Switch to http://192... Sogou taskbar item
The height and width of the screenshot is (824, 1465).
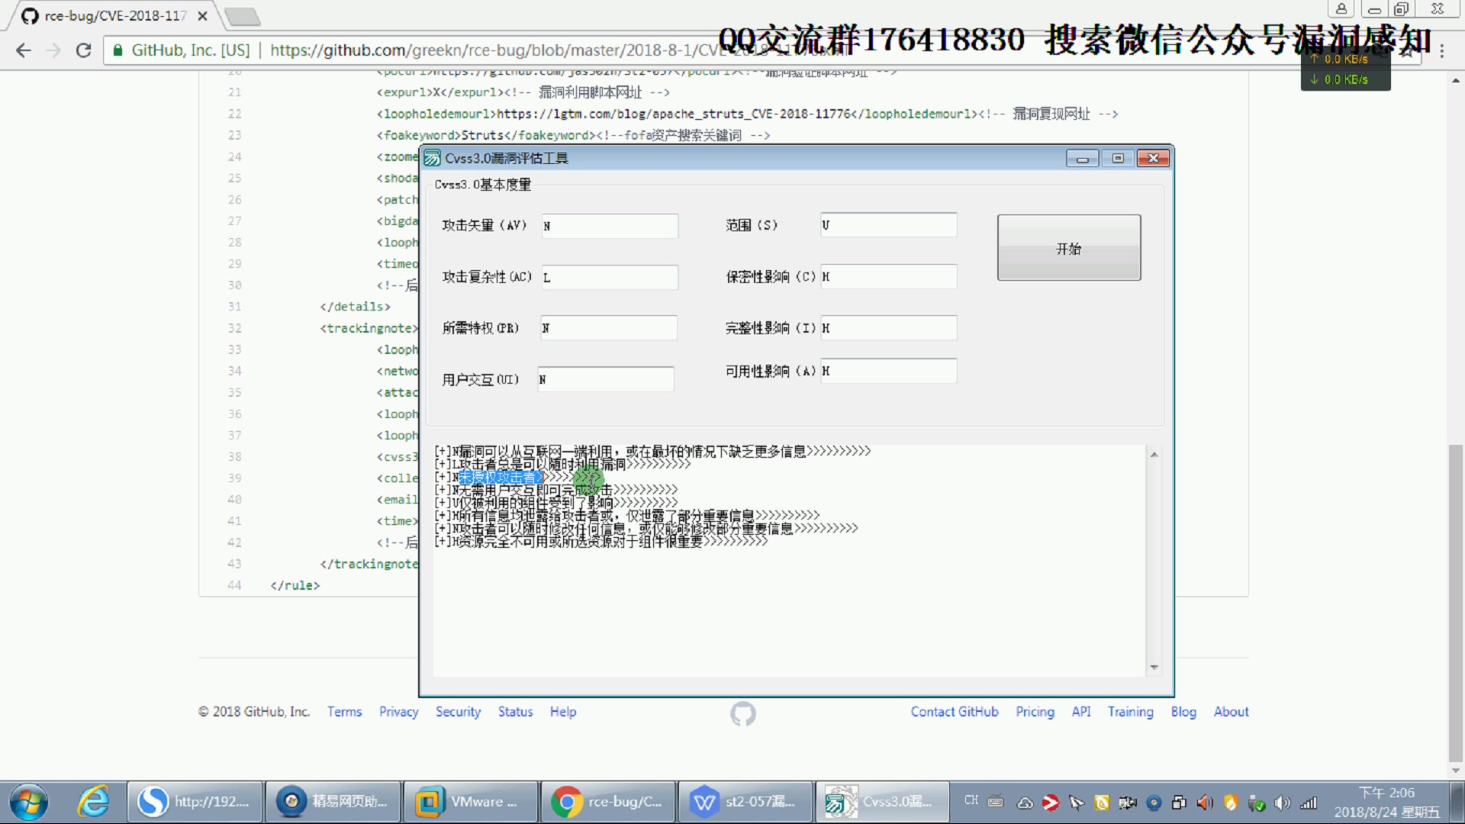click(x=195, y=802)
